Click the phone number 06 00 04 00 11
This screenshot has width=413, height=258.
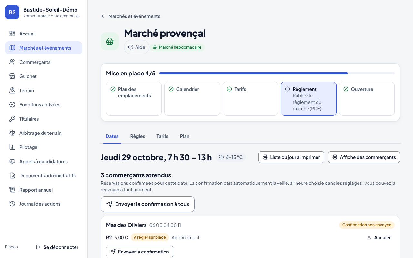click(165, 225)
